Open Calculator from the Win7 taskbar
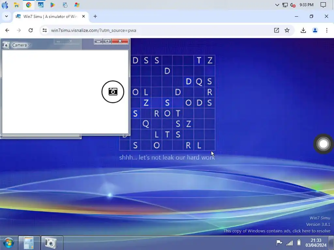 (29, 243)
